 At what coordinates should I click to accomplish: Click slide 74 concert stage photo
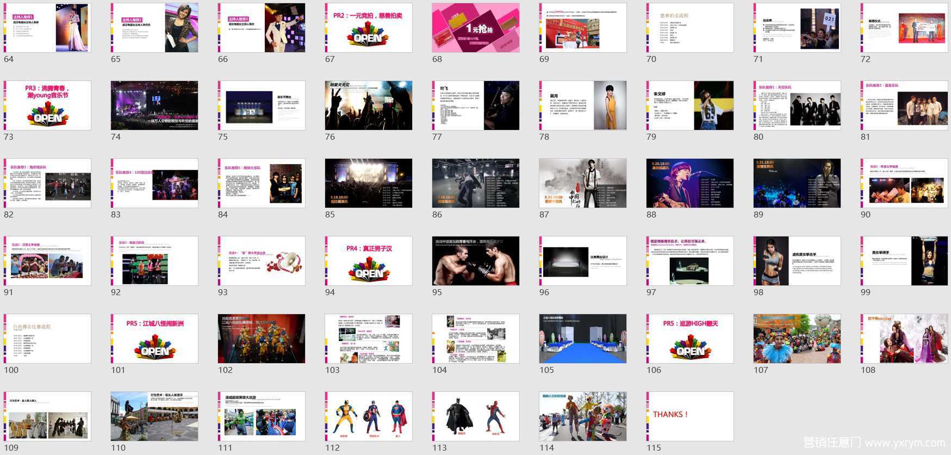154,105
